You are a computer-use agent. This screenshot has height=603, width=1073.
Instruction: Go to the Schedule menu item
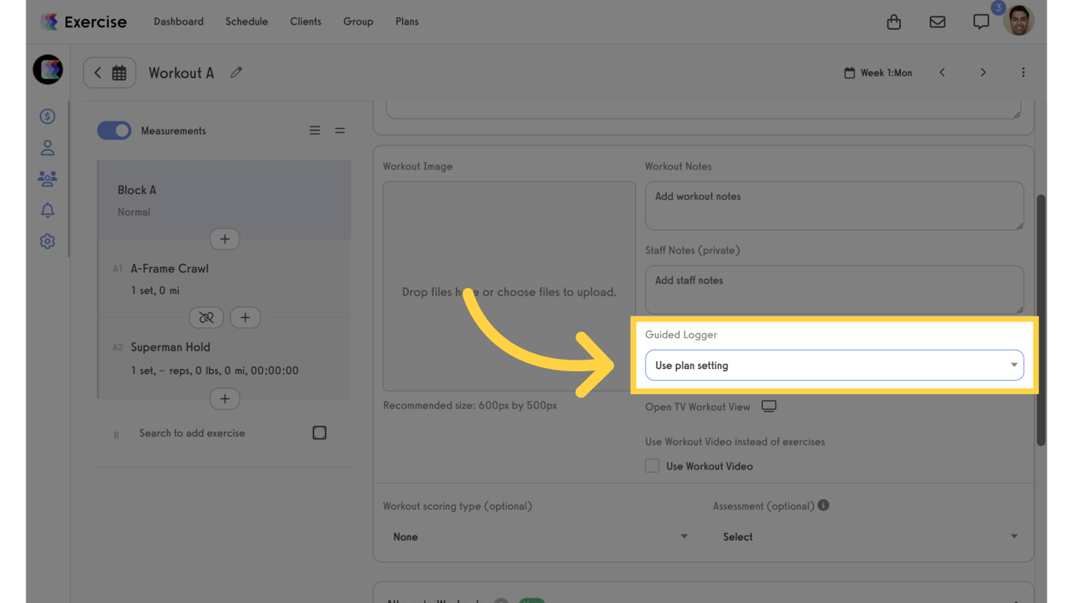tap(247, 21)
